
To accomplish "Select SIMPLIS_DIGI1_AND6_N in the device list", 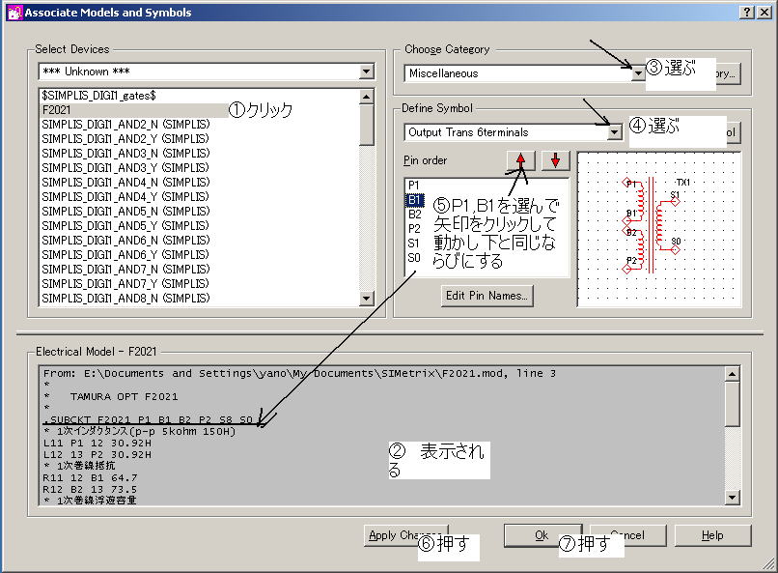I will coord(200,241).
